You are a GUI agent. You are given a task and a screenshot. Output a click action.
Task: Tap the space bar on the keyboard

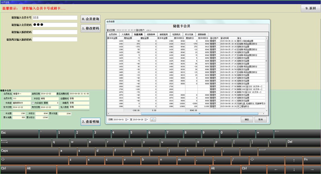(x=133, y=170)
